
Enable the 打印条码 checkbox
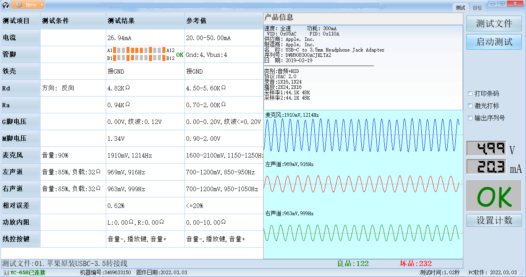[x=471, y=94]
